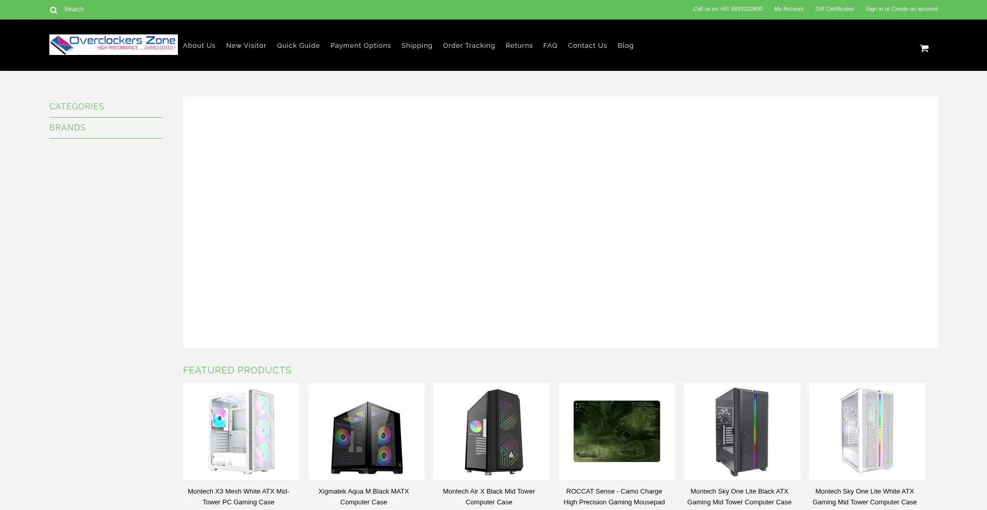Click Xigmatek Aqua M Black MATX title
Image resolution: width=987 pixels, height=510 pixels.
click(363, 497)
